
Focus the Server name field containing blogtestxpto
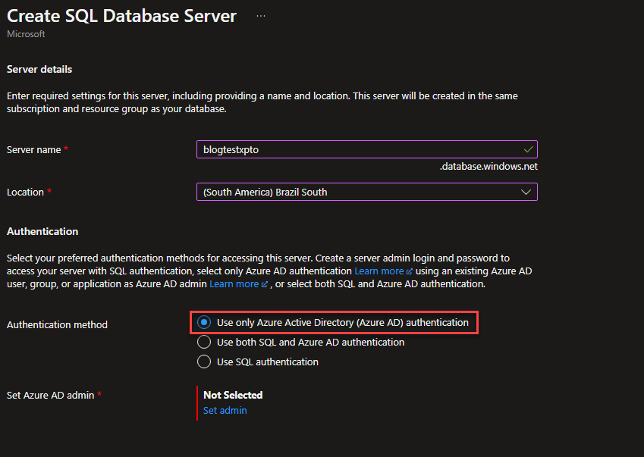click(367, 149)
